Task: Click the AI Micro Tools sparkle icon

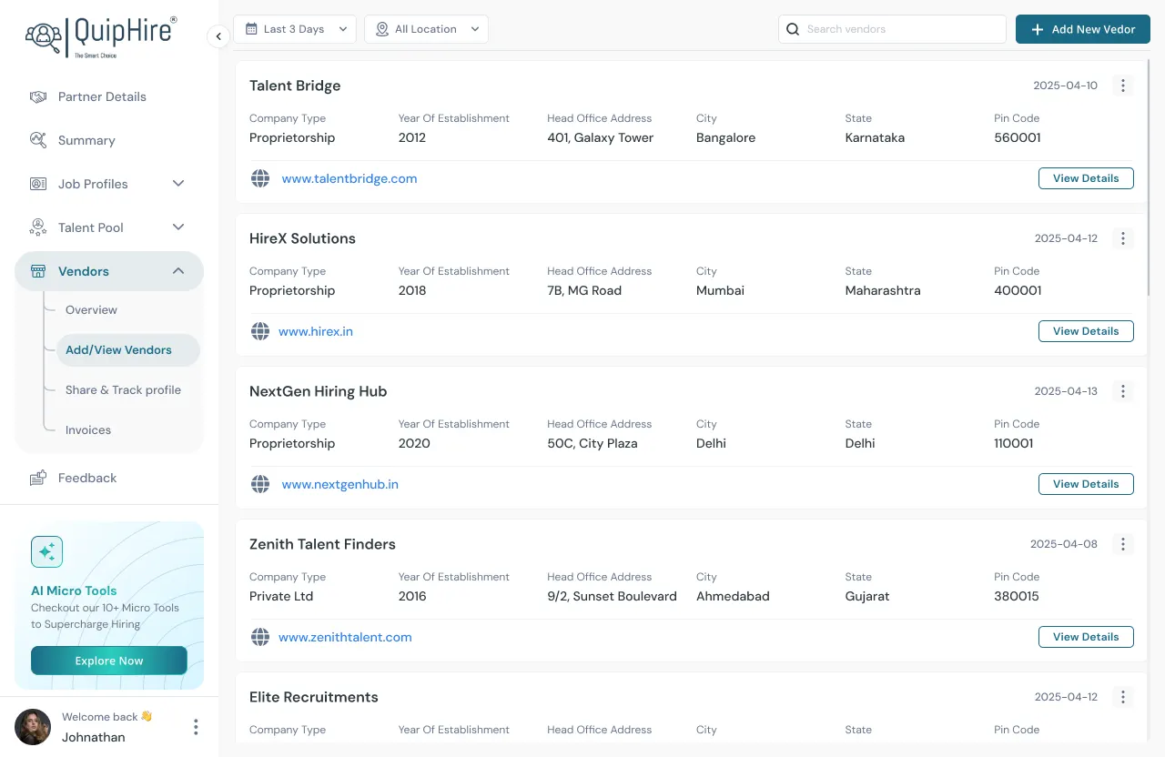Action: pyautogui.click(x=46, y=551)
